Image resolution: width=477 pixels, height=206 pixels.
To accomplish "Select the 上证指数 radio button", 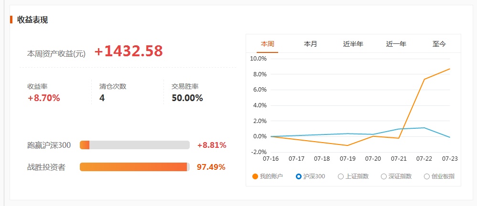I will [x=341, y=176].
